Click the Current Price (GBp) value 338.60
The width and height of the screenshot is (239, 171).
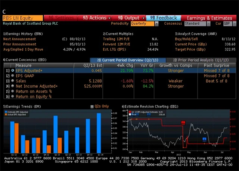pyautogui.click(x=230, y=44)
